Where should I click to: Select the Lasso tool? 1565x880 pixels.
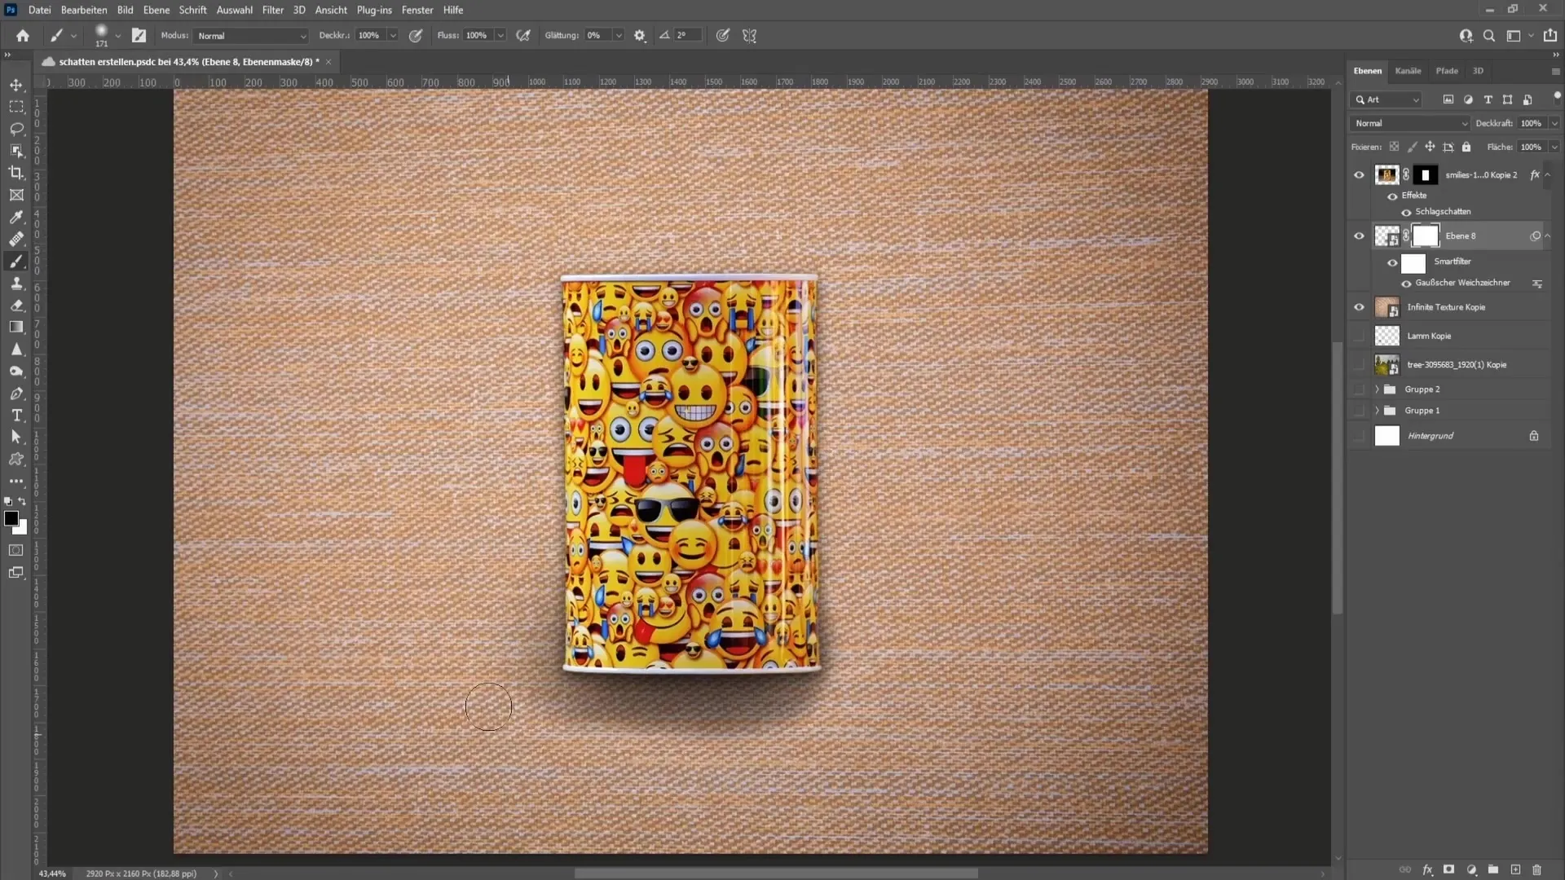point(16,127)
